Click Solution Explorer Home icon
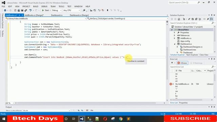Viewport: 217px width, 122px height. pyautogui.click(x=179, y=19)
